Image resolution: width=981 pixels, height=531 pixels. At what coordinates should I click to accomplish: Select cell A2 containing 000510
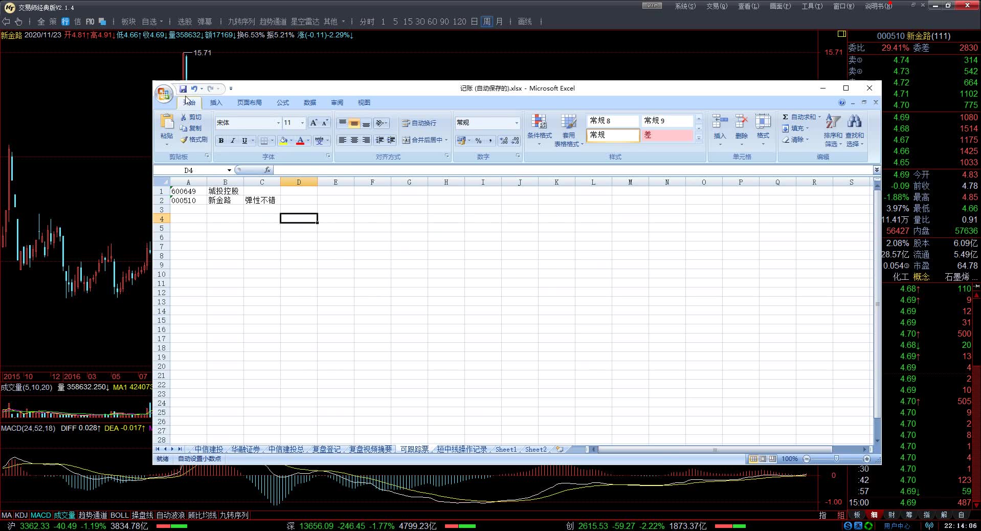point(188,201)
